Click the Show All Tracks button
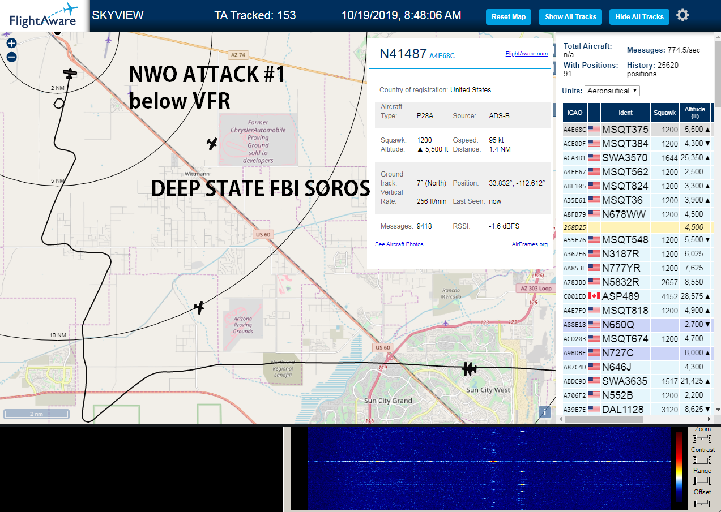 pos(570,17)
